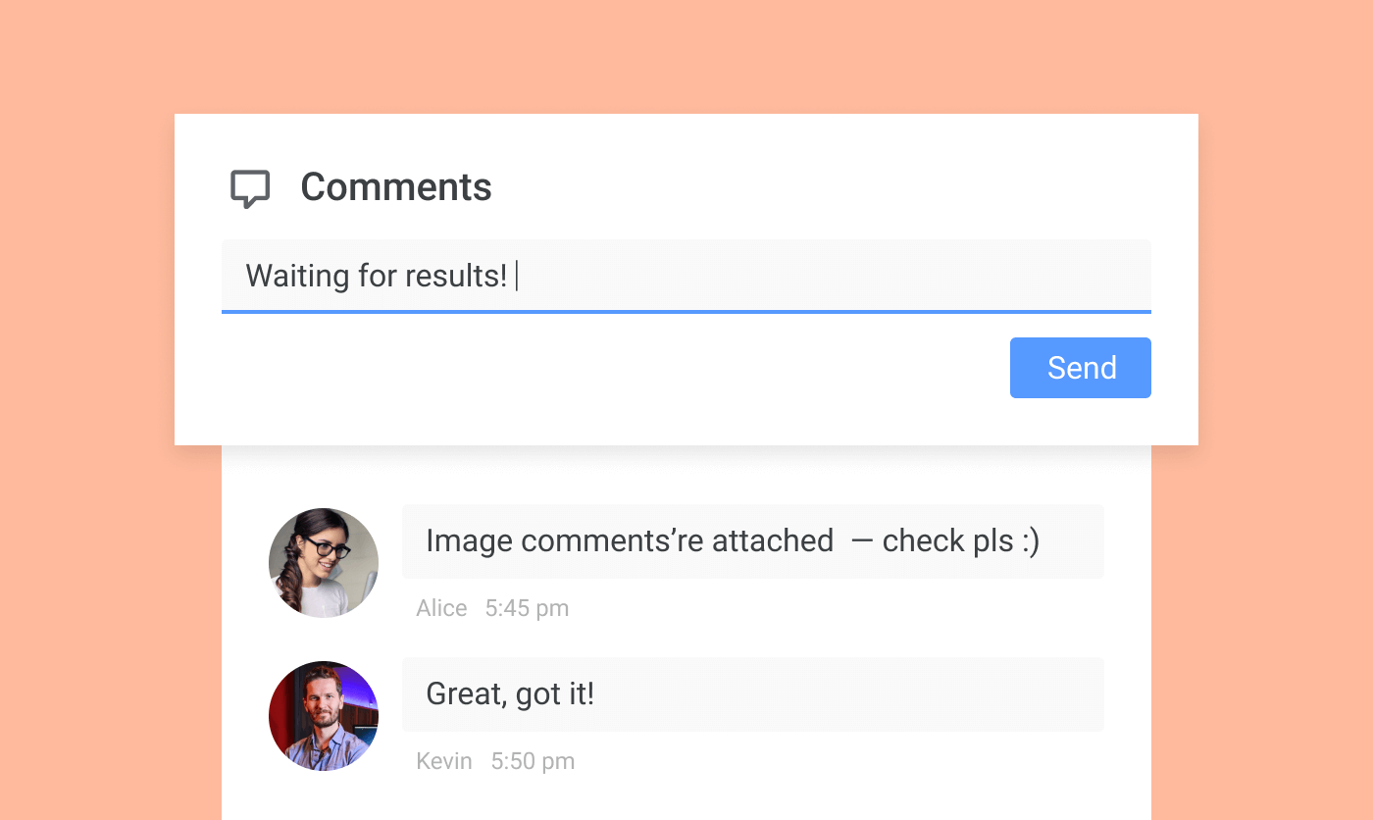Click the 'check pls :)' text in Alice's comment

tap(960, 541)
